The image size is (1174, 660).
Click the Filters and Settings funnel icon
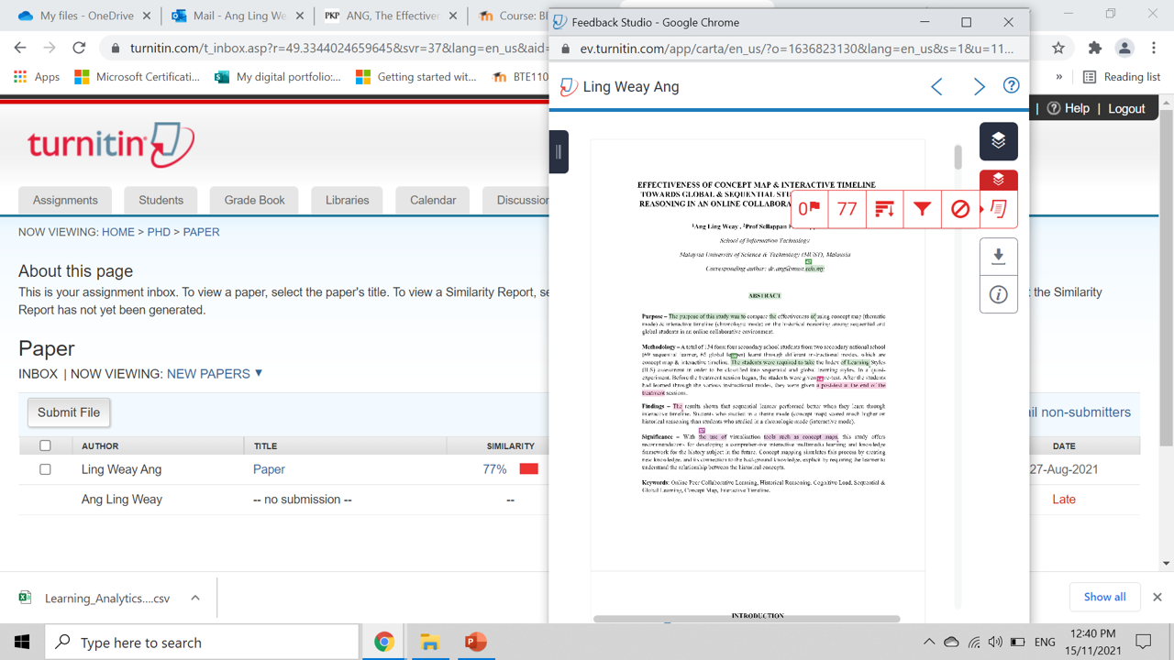pos(922,209)
